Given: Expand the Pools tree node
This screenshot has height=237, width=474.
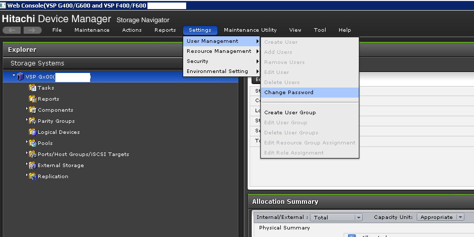Looking at the screenshot, I should [27, 141].
